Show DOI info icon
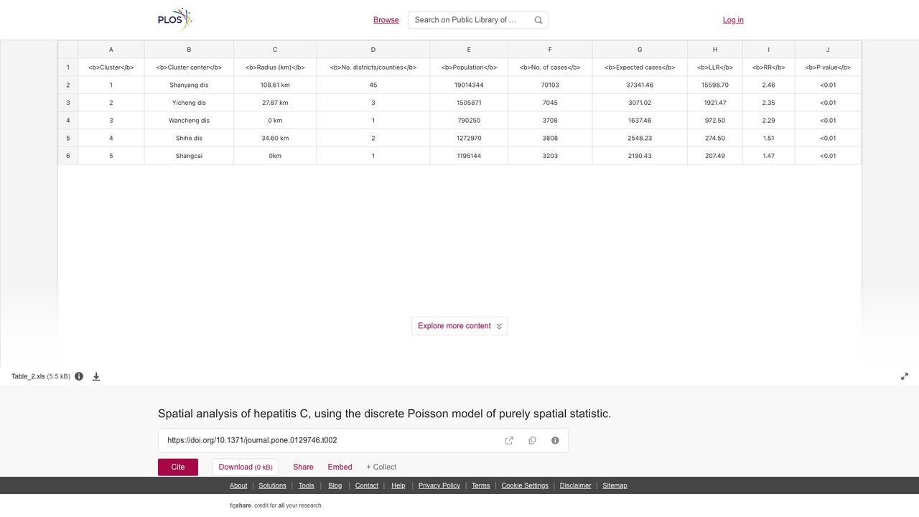 555,440
